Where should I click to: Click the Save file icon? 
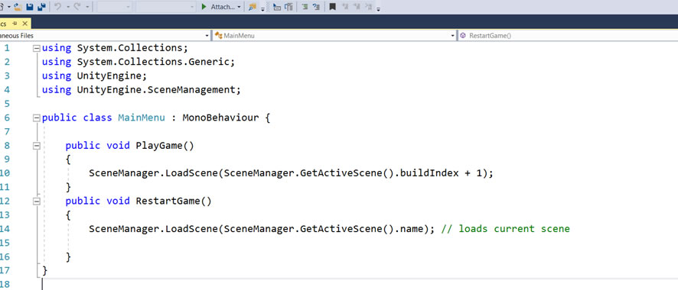tap(31, 7)
